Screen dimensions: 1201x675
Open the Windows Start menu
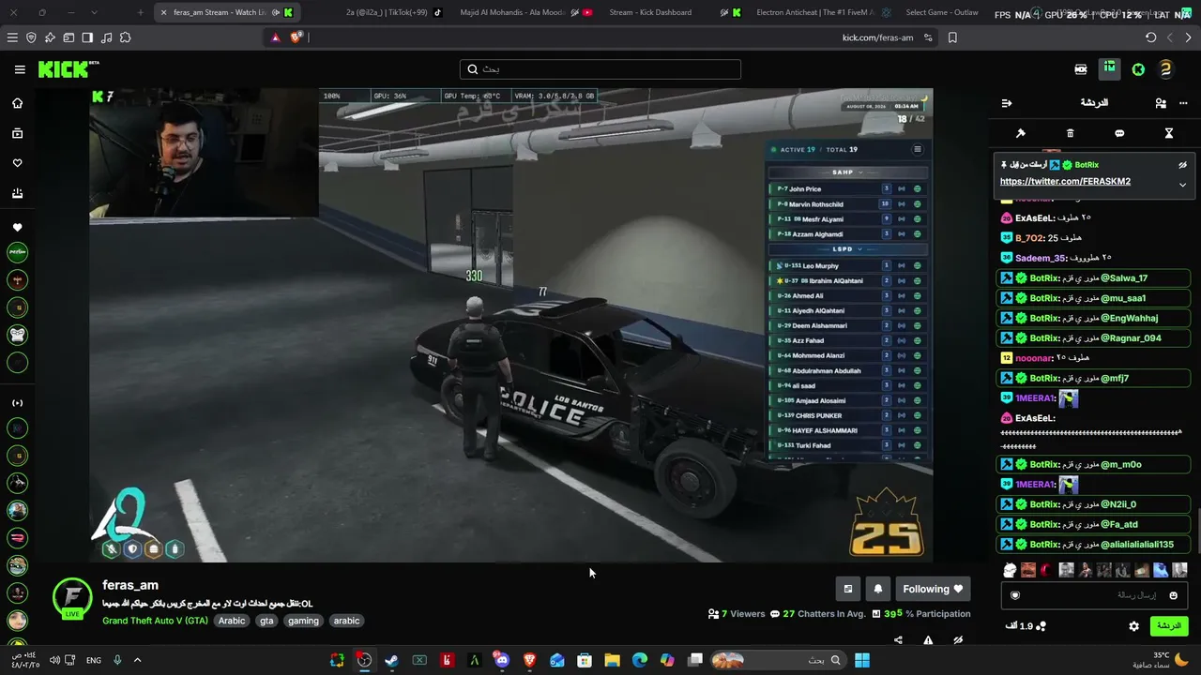(861, 660)
